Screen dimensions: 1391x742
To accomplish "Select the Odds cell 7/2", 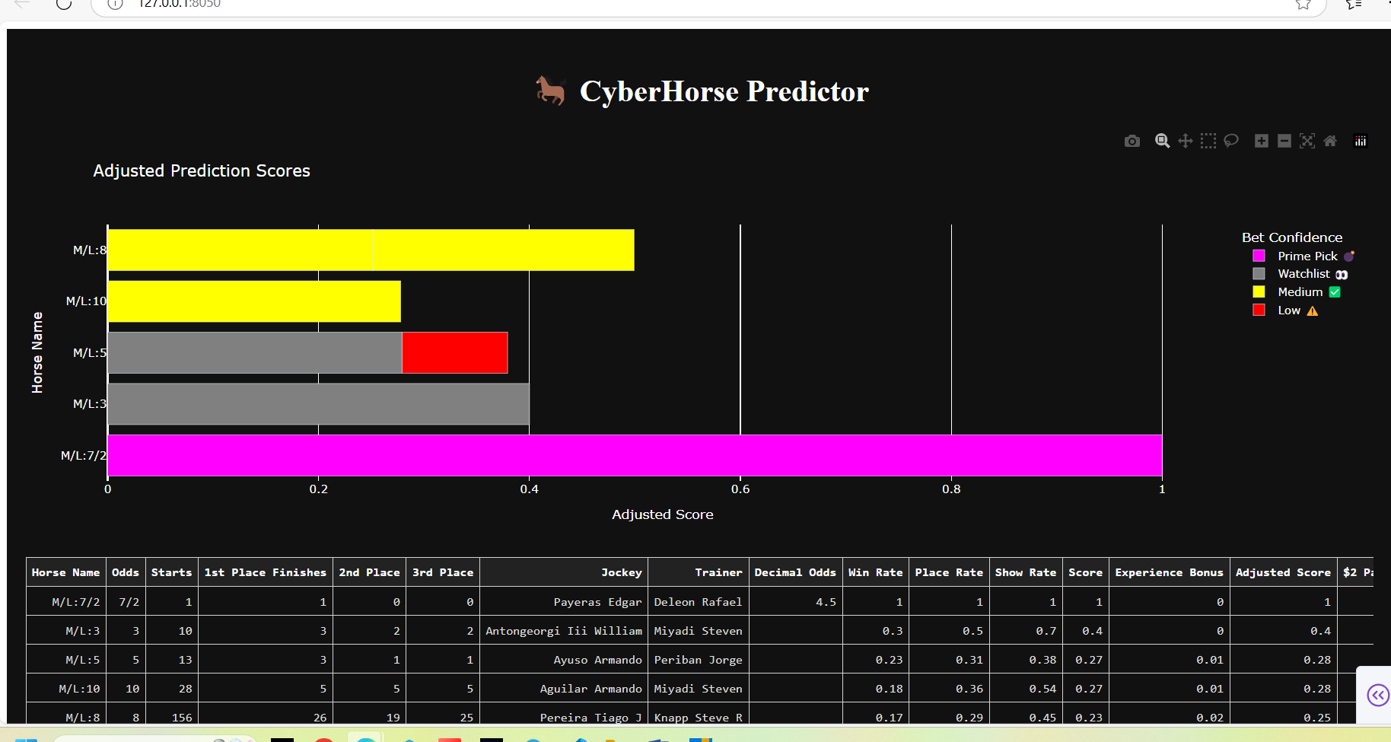I will pos(126,602).
